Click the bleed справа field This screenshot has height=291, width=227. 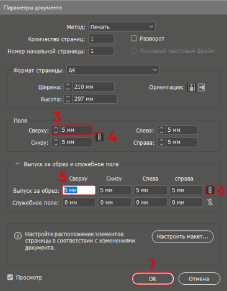coord(186,190)
